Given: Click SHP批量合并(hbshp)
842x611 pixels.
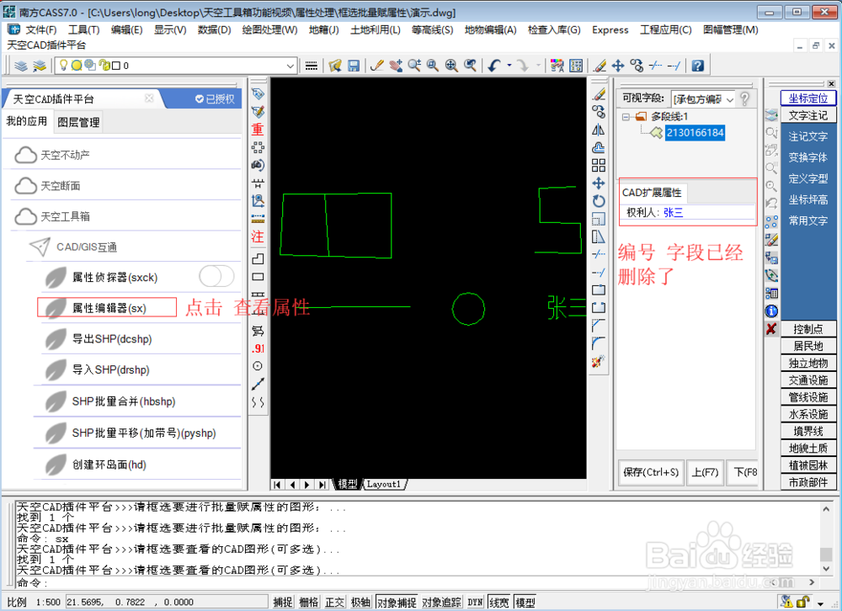Looking at the screenshot, I should (124, 401).
